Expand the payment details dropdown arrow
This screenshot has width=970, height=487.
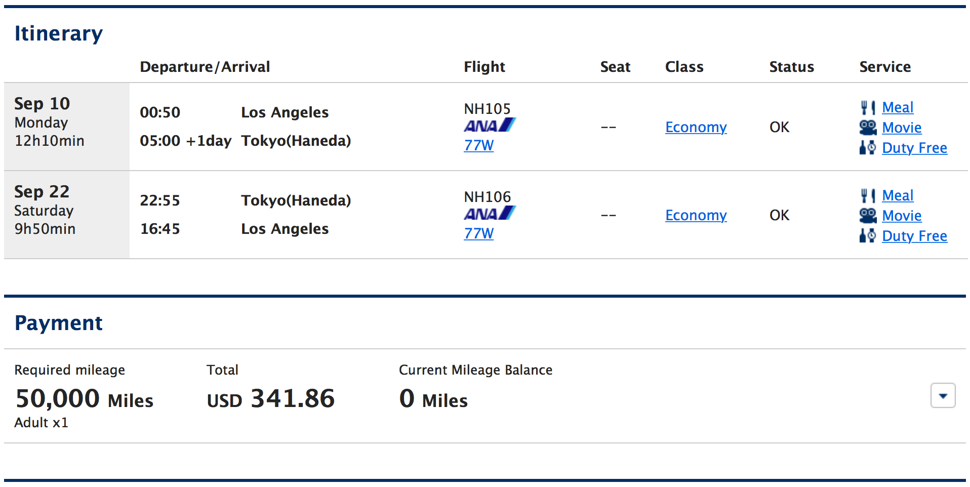[x=943, y=396]
